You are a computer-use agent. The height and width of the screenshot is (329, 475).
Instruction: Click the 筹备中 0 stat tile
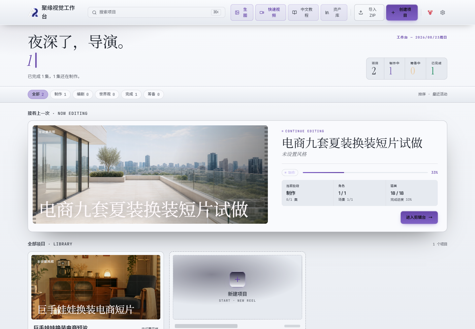pyautogui.click(x=415, y=68)
